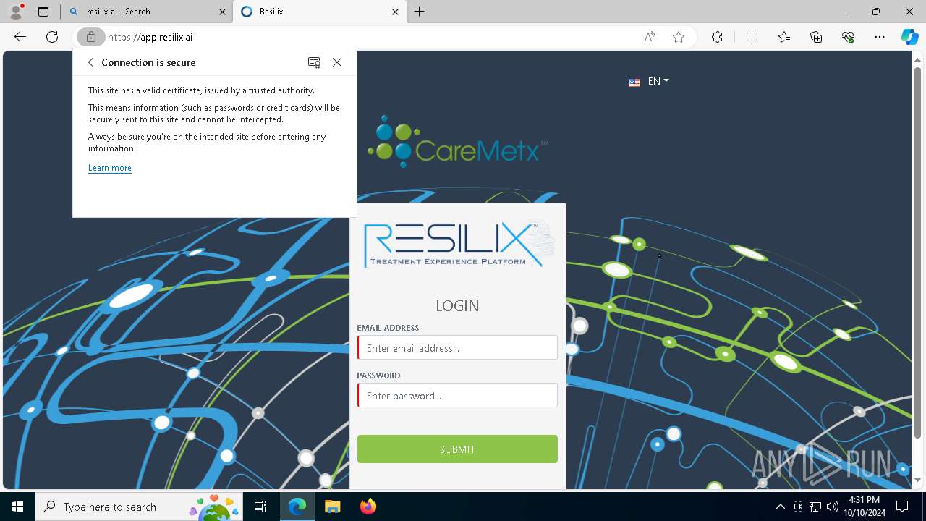The image size is (926, 521).
Task: Open Browser essentials heart icon
Action: tap(848, 37)
